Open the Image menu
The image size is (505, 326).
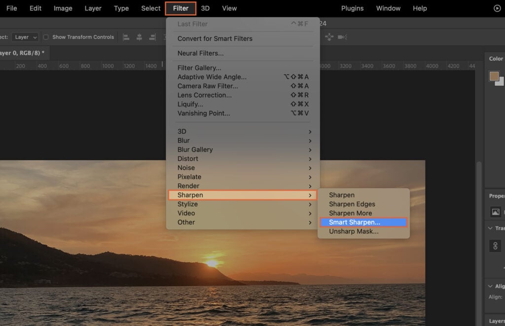[x=63, y=8]
